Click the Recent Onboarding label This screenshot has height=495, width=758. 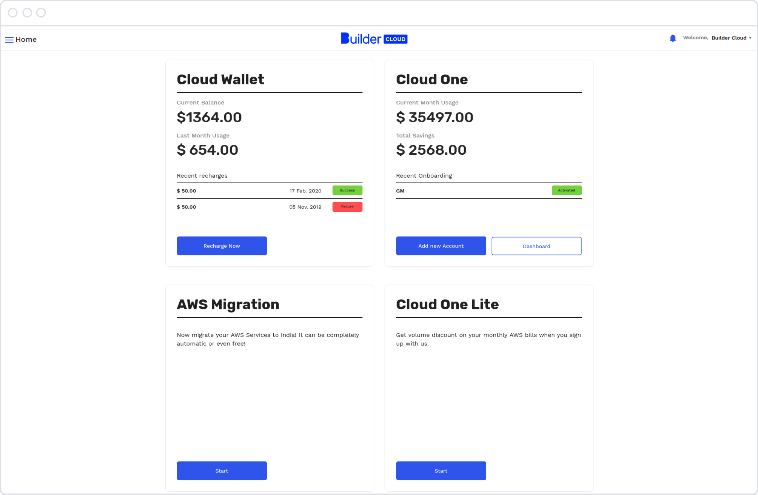coord(424,176)
